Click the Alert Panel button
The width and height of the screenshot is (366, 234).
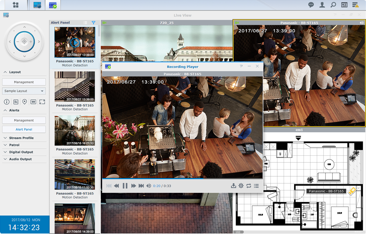coord(24,129)
